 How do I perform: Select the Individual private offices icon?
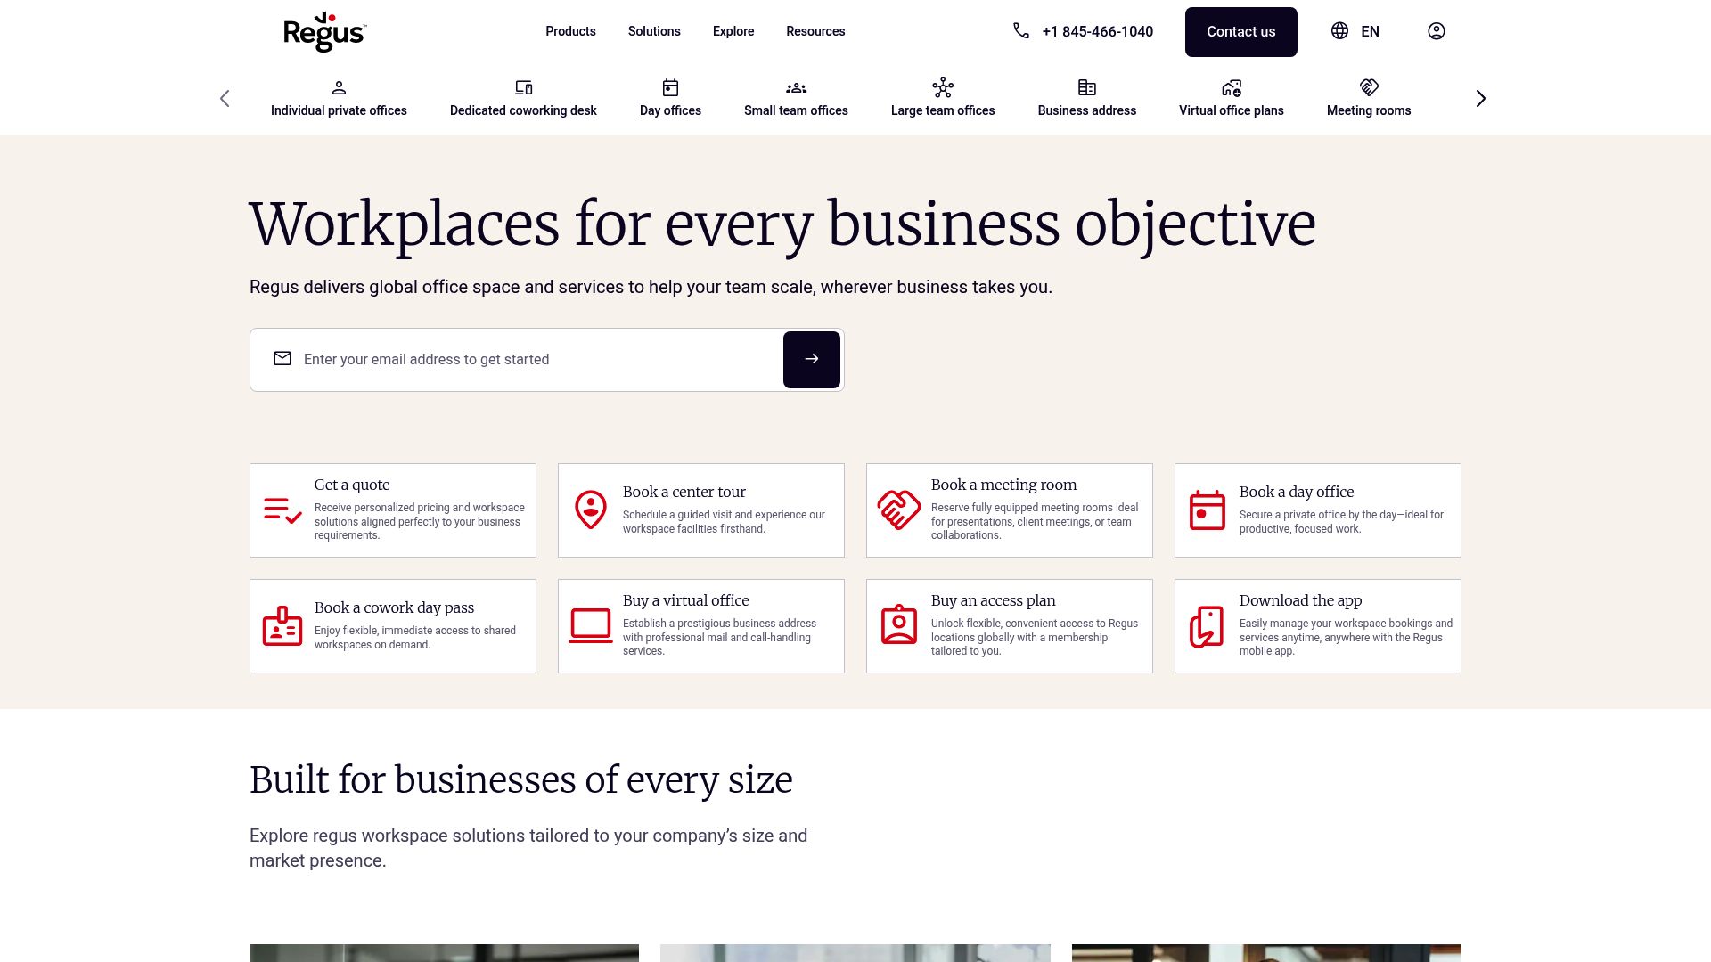[x=339, y=87]
